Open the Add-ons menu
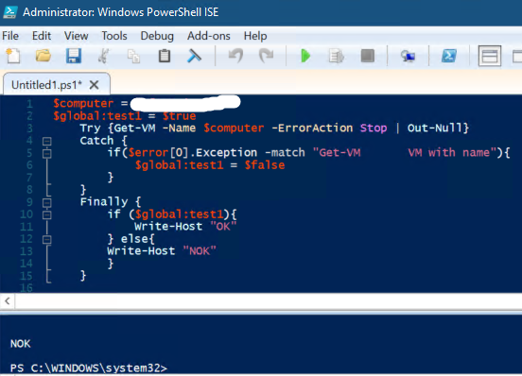Screen dimensions: 522x376 pos(209,36)
